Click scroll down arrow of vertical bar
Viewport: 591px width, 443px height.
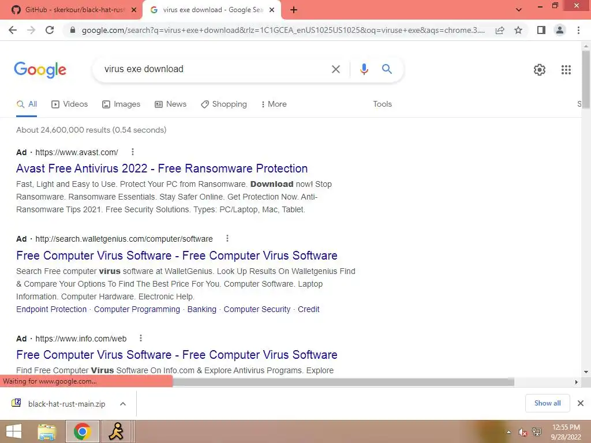click(586, 372)
